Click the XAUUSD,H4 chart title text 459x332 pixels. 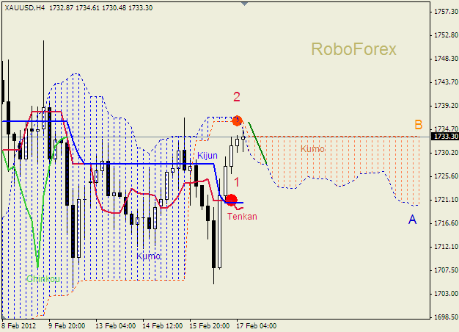[25, 8]
